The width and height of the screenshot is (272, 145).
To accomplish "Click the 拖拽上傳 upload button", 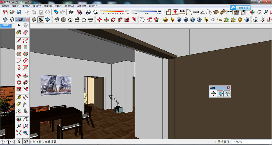I will coord(240,8).
